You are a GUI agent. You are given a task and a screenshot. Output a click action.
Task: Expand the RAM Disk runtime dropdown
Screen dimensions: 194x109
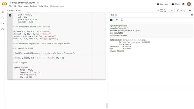[172, 11]
